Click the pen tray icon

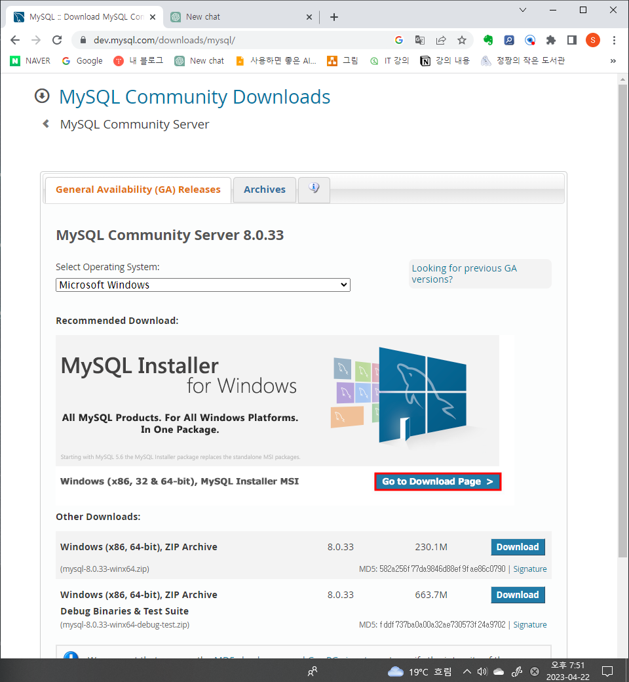pos(516,672)
